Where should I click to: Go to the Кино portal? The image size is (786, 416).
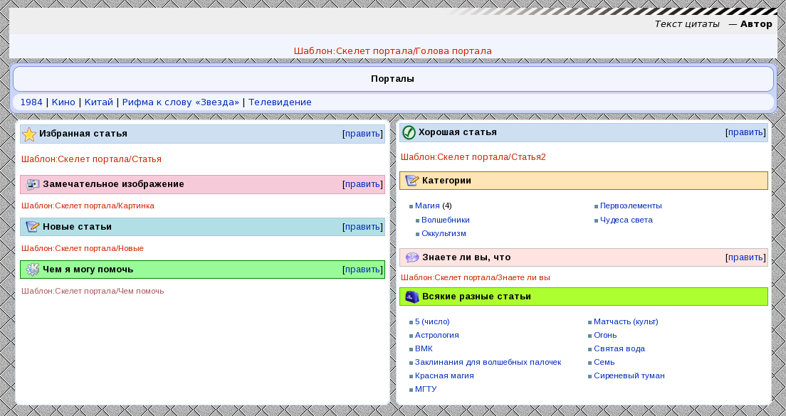63,102
